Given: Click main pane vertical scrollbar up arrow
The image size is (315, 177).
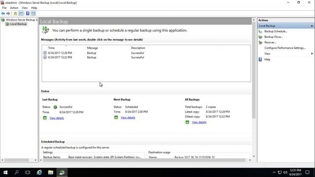Looking at the screenshot, I should click(x=254, y=20).
